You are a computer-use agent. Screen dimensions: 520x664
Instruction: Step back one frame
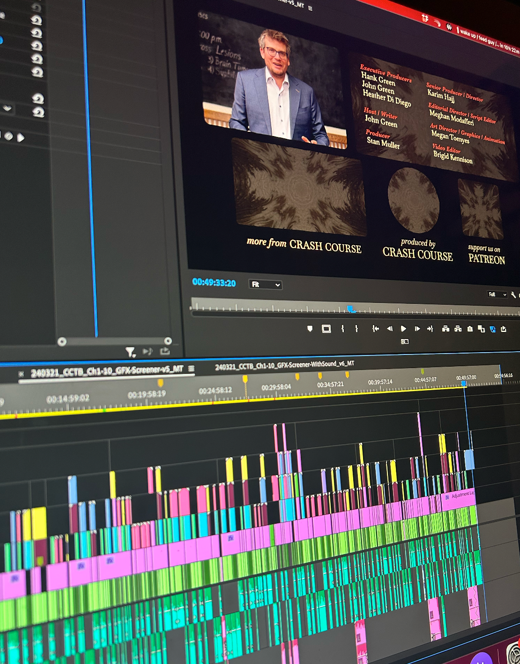[x=390, y=329]
